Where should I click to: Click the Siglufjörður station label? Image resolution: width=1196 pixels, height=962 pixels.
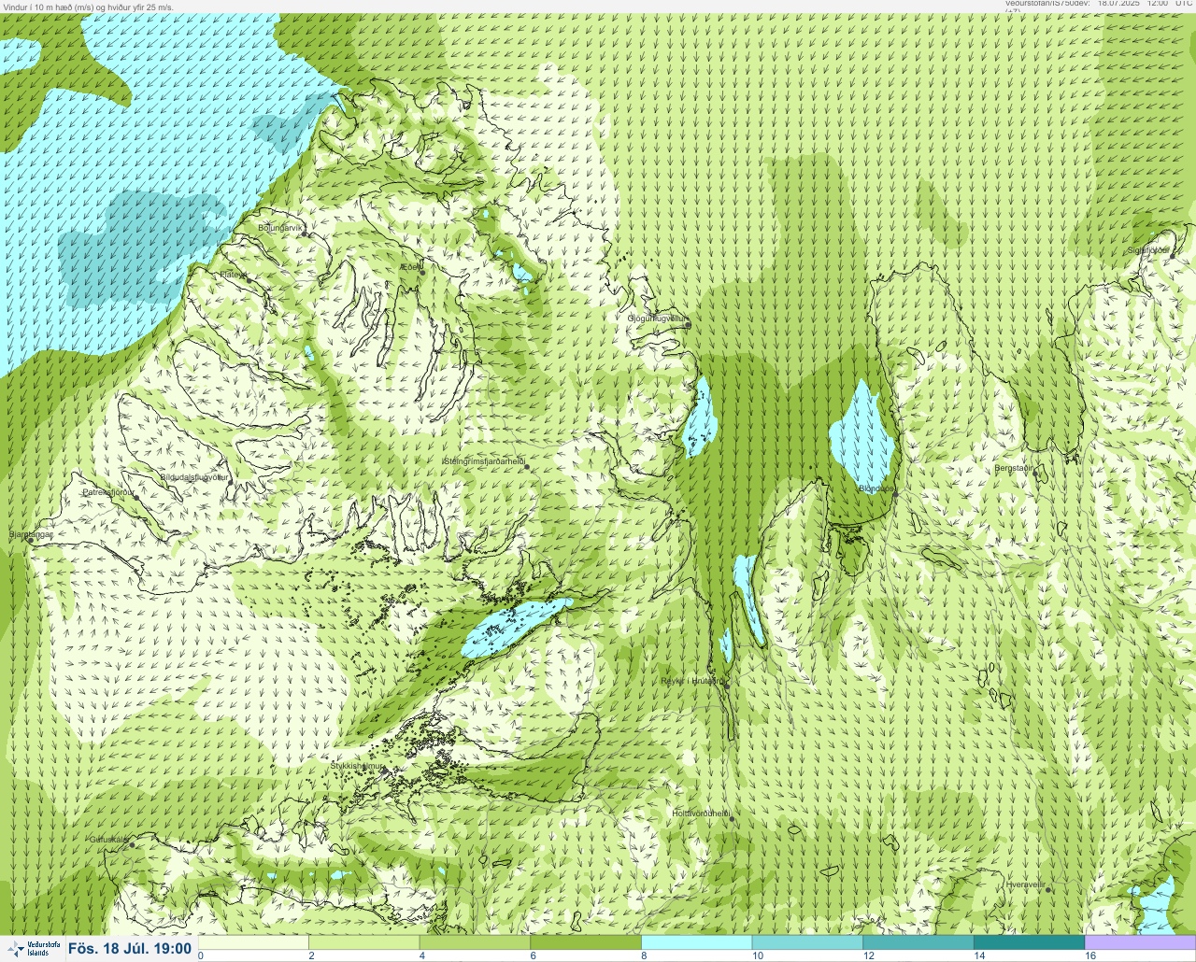click(x=1148, y=250)
